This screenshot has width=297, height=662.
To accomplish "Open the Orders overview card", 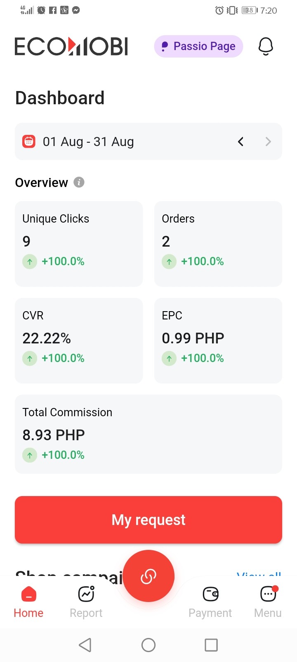I will [218, 244].
